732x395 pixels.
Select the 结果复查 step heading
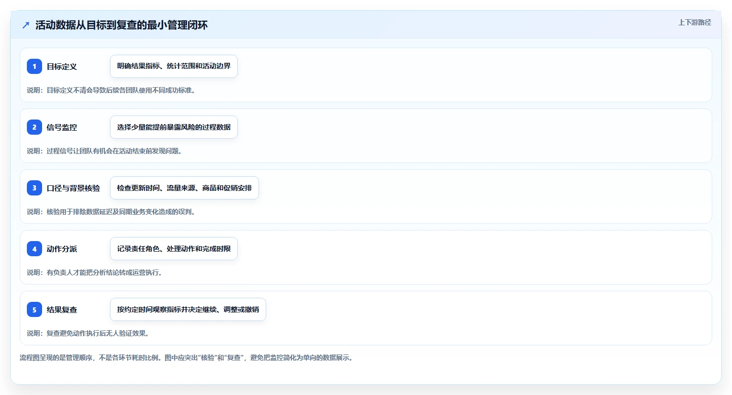[62, 309]
